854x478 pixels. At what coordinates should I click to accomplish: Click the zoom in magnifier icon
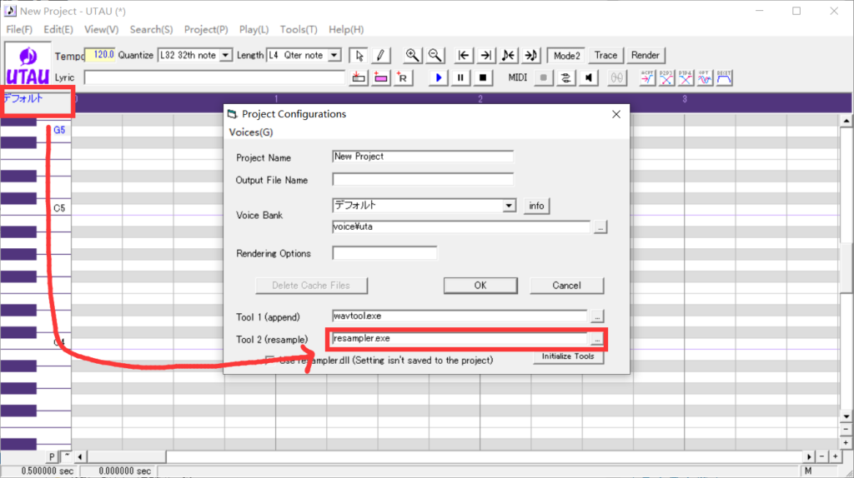pyautogui.click(x=412, y=56)
